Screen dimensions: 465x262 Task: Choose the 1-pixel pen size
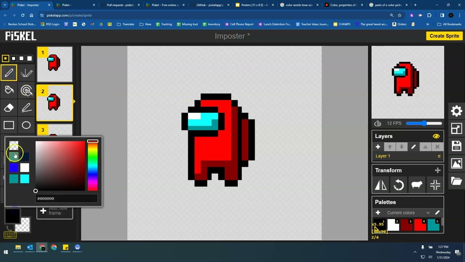5,58
